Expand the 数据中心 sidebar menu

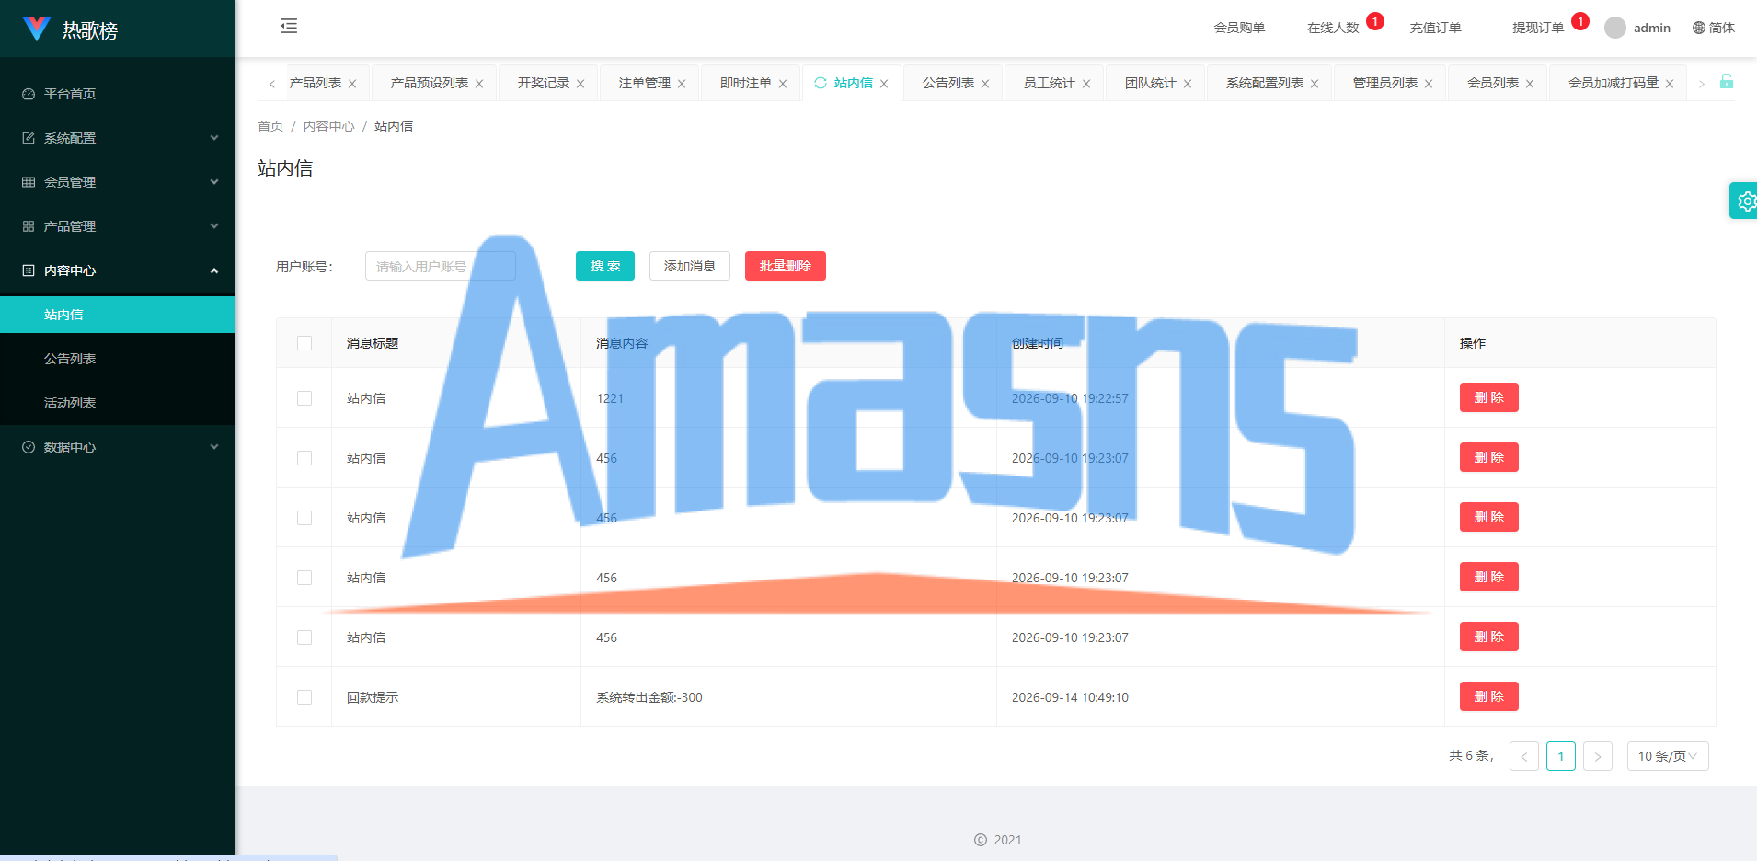pos(118,447)
